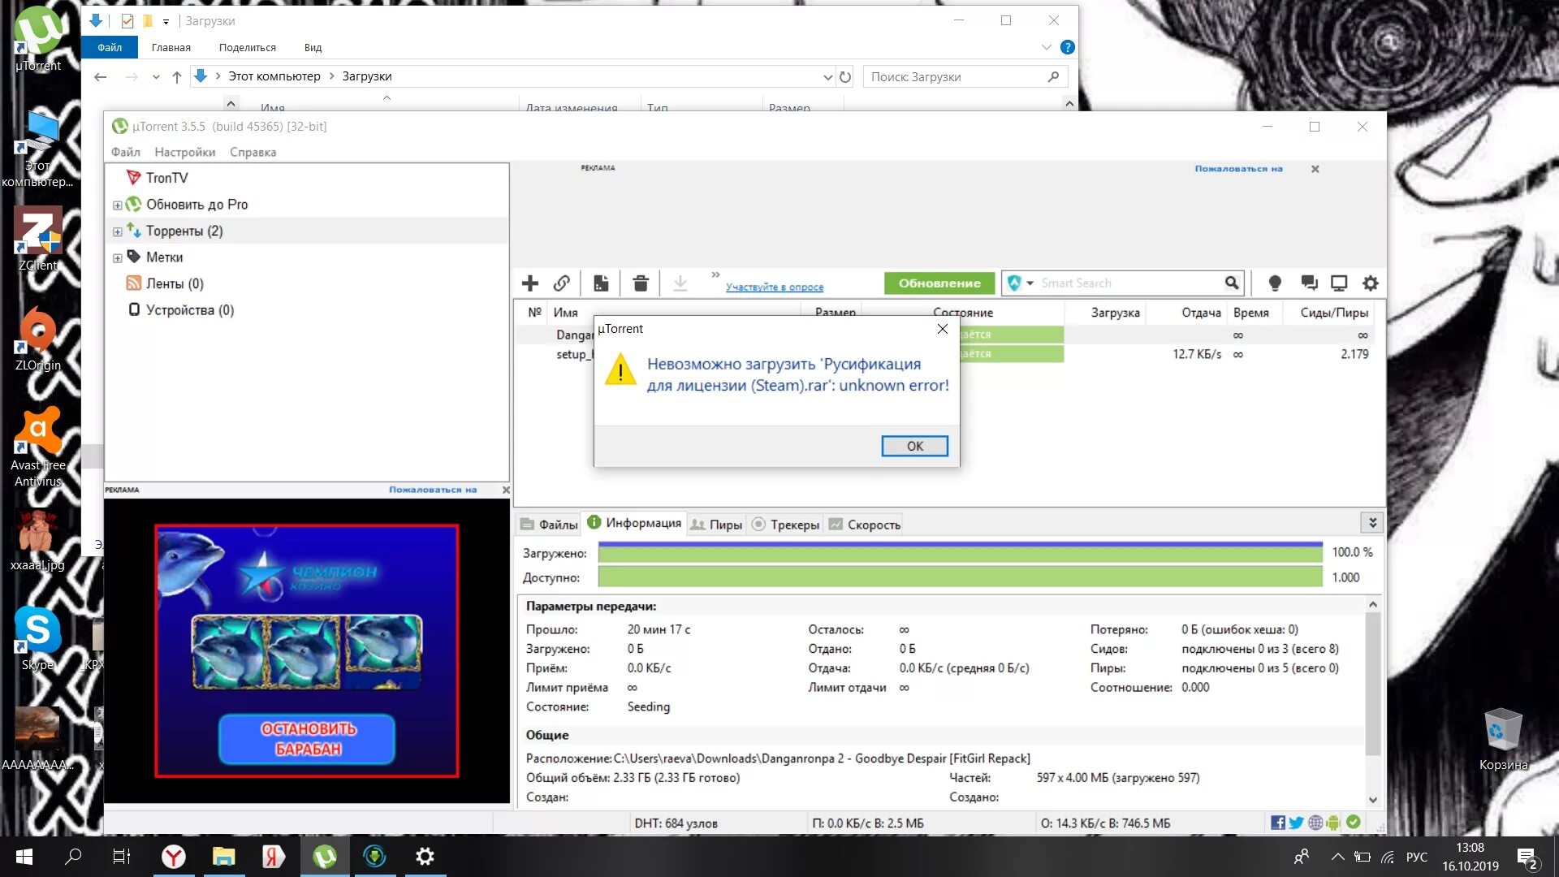The height and width of the screenshot is (877, 1559).
Task: Open the Файл menu in uTorrent
Action: point(126,152)
